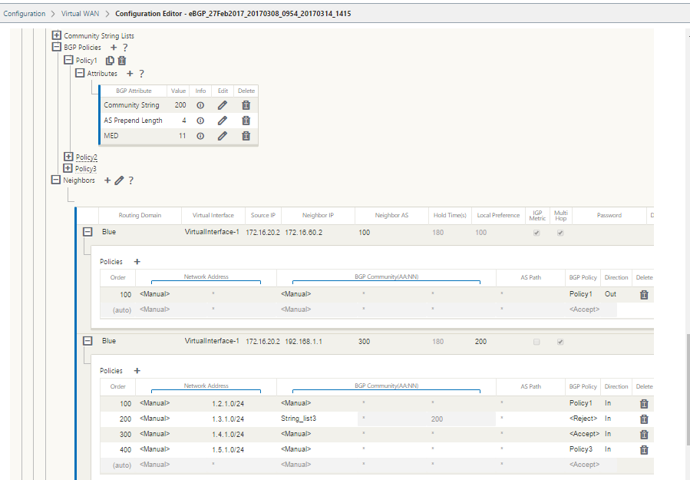Collapse neighbor row 172.16.60.2

(x=87, y=232)
